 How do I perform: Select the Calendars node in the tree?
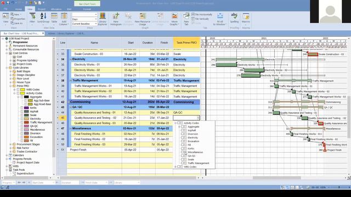[18, 155]
